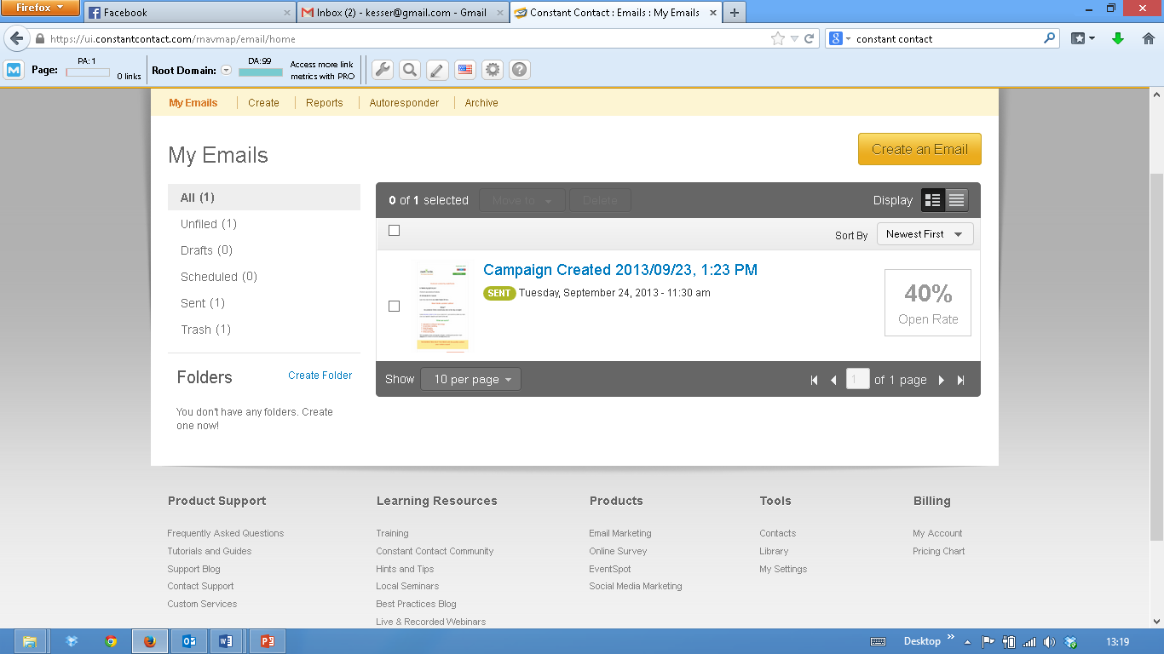Open the Reports menu item

[x=325, y=102]
